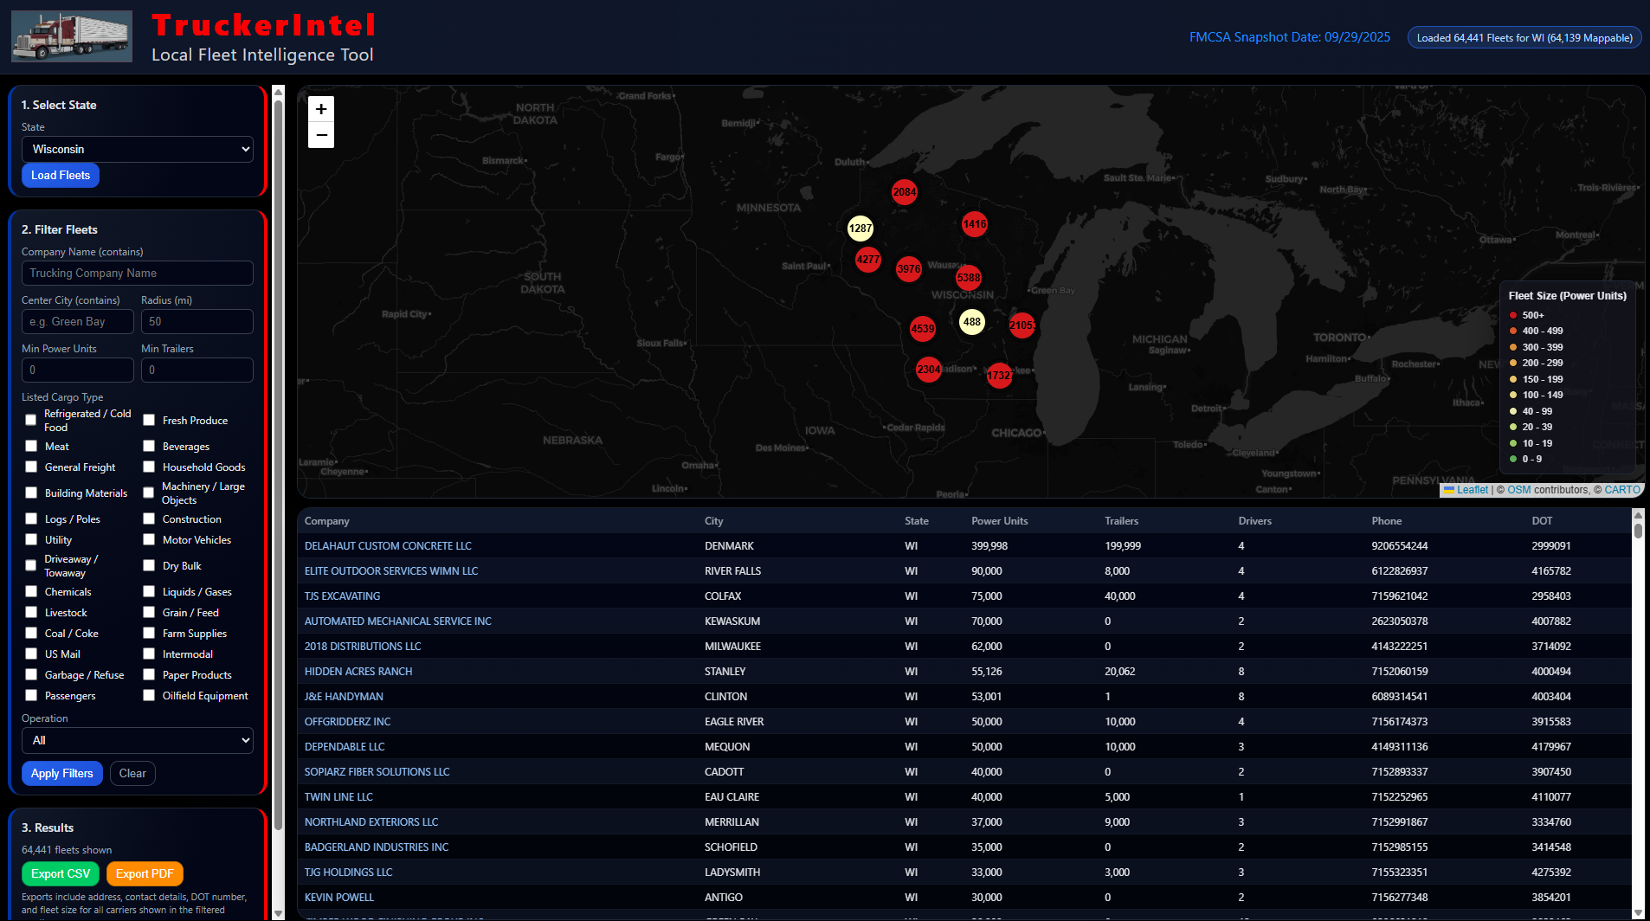Viewport: 1650px width, 921px height.
Task: Open the 5388 fleet cluster marker
Action: (970, 278)
